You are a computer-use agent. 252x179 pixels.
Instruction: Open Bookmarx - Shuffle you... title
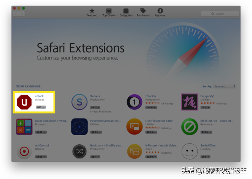pos(106,145)
